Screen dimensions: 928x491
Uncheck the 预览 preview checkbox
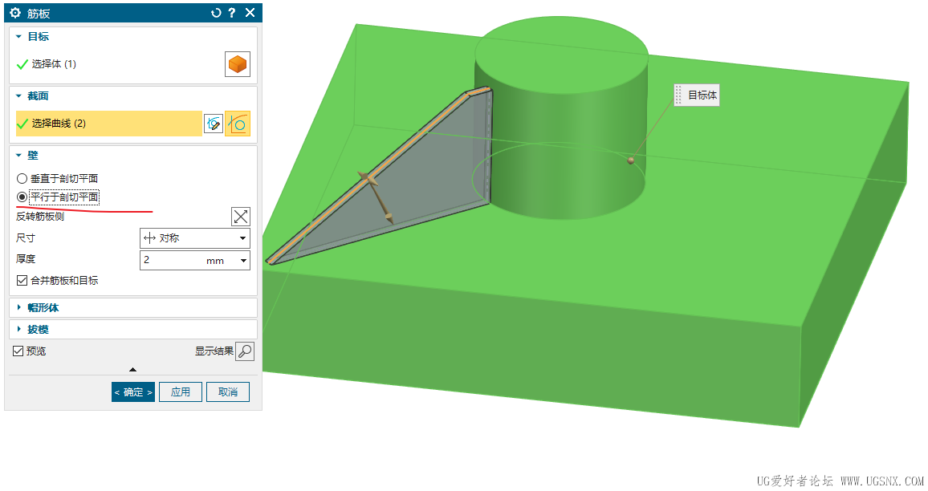(x=18, y=351)
